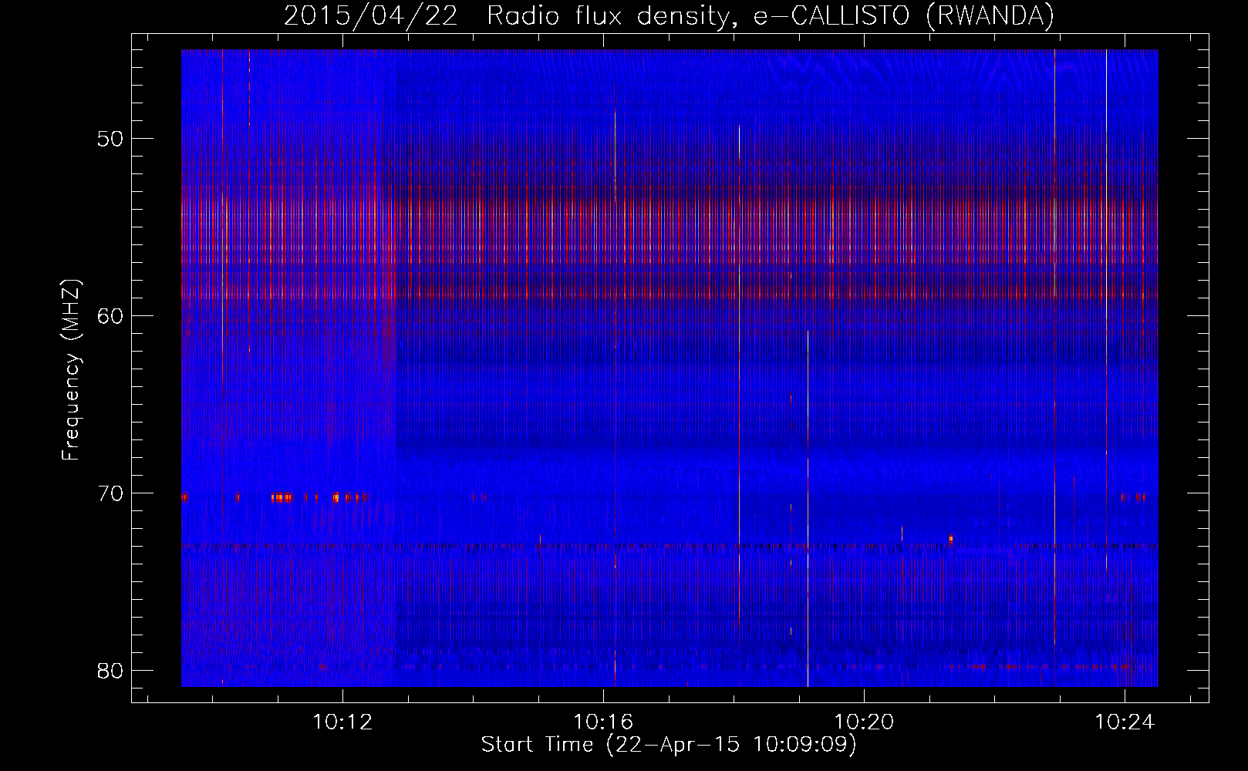Click the '80' frequency tick label

[111, 671]
